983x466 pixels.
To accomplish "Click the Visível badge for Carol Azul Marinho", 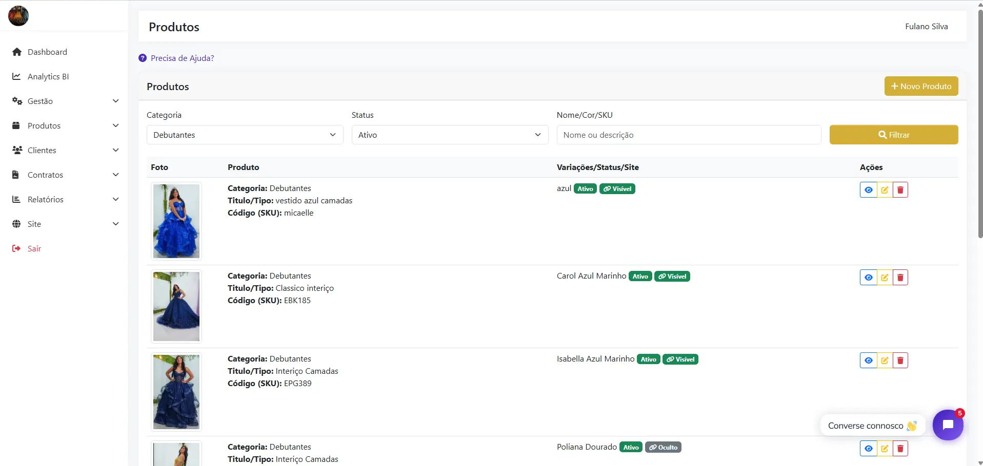I will point(672,277).
